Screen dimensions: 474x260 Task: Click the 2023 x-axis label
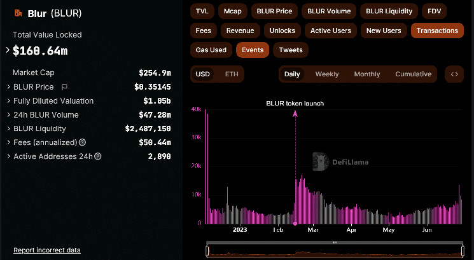[x=240, y=229]
